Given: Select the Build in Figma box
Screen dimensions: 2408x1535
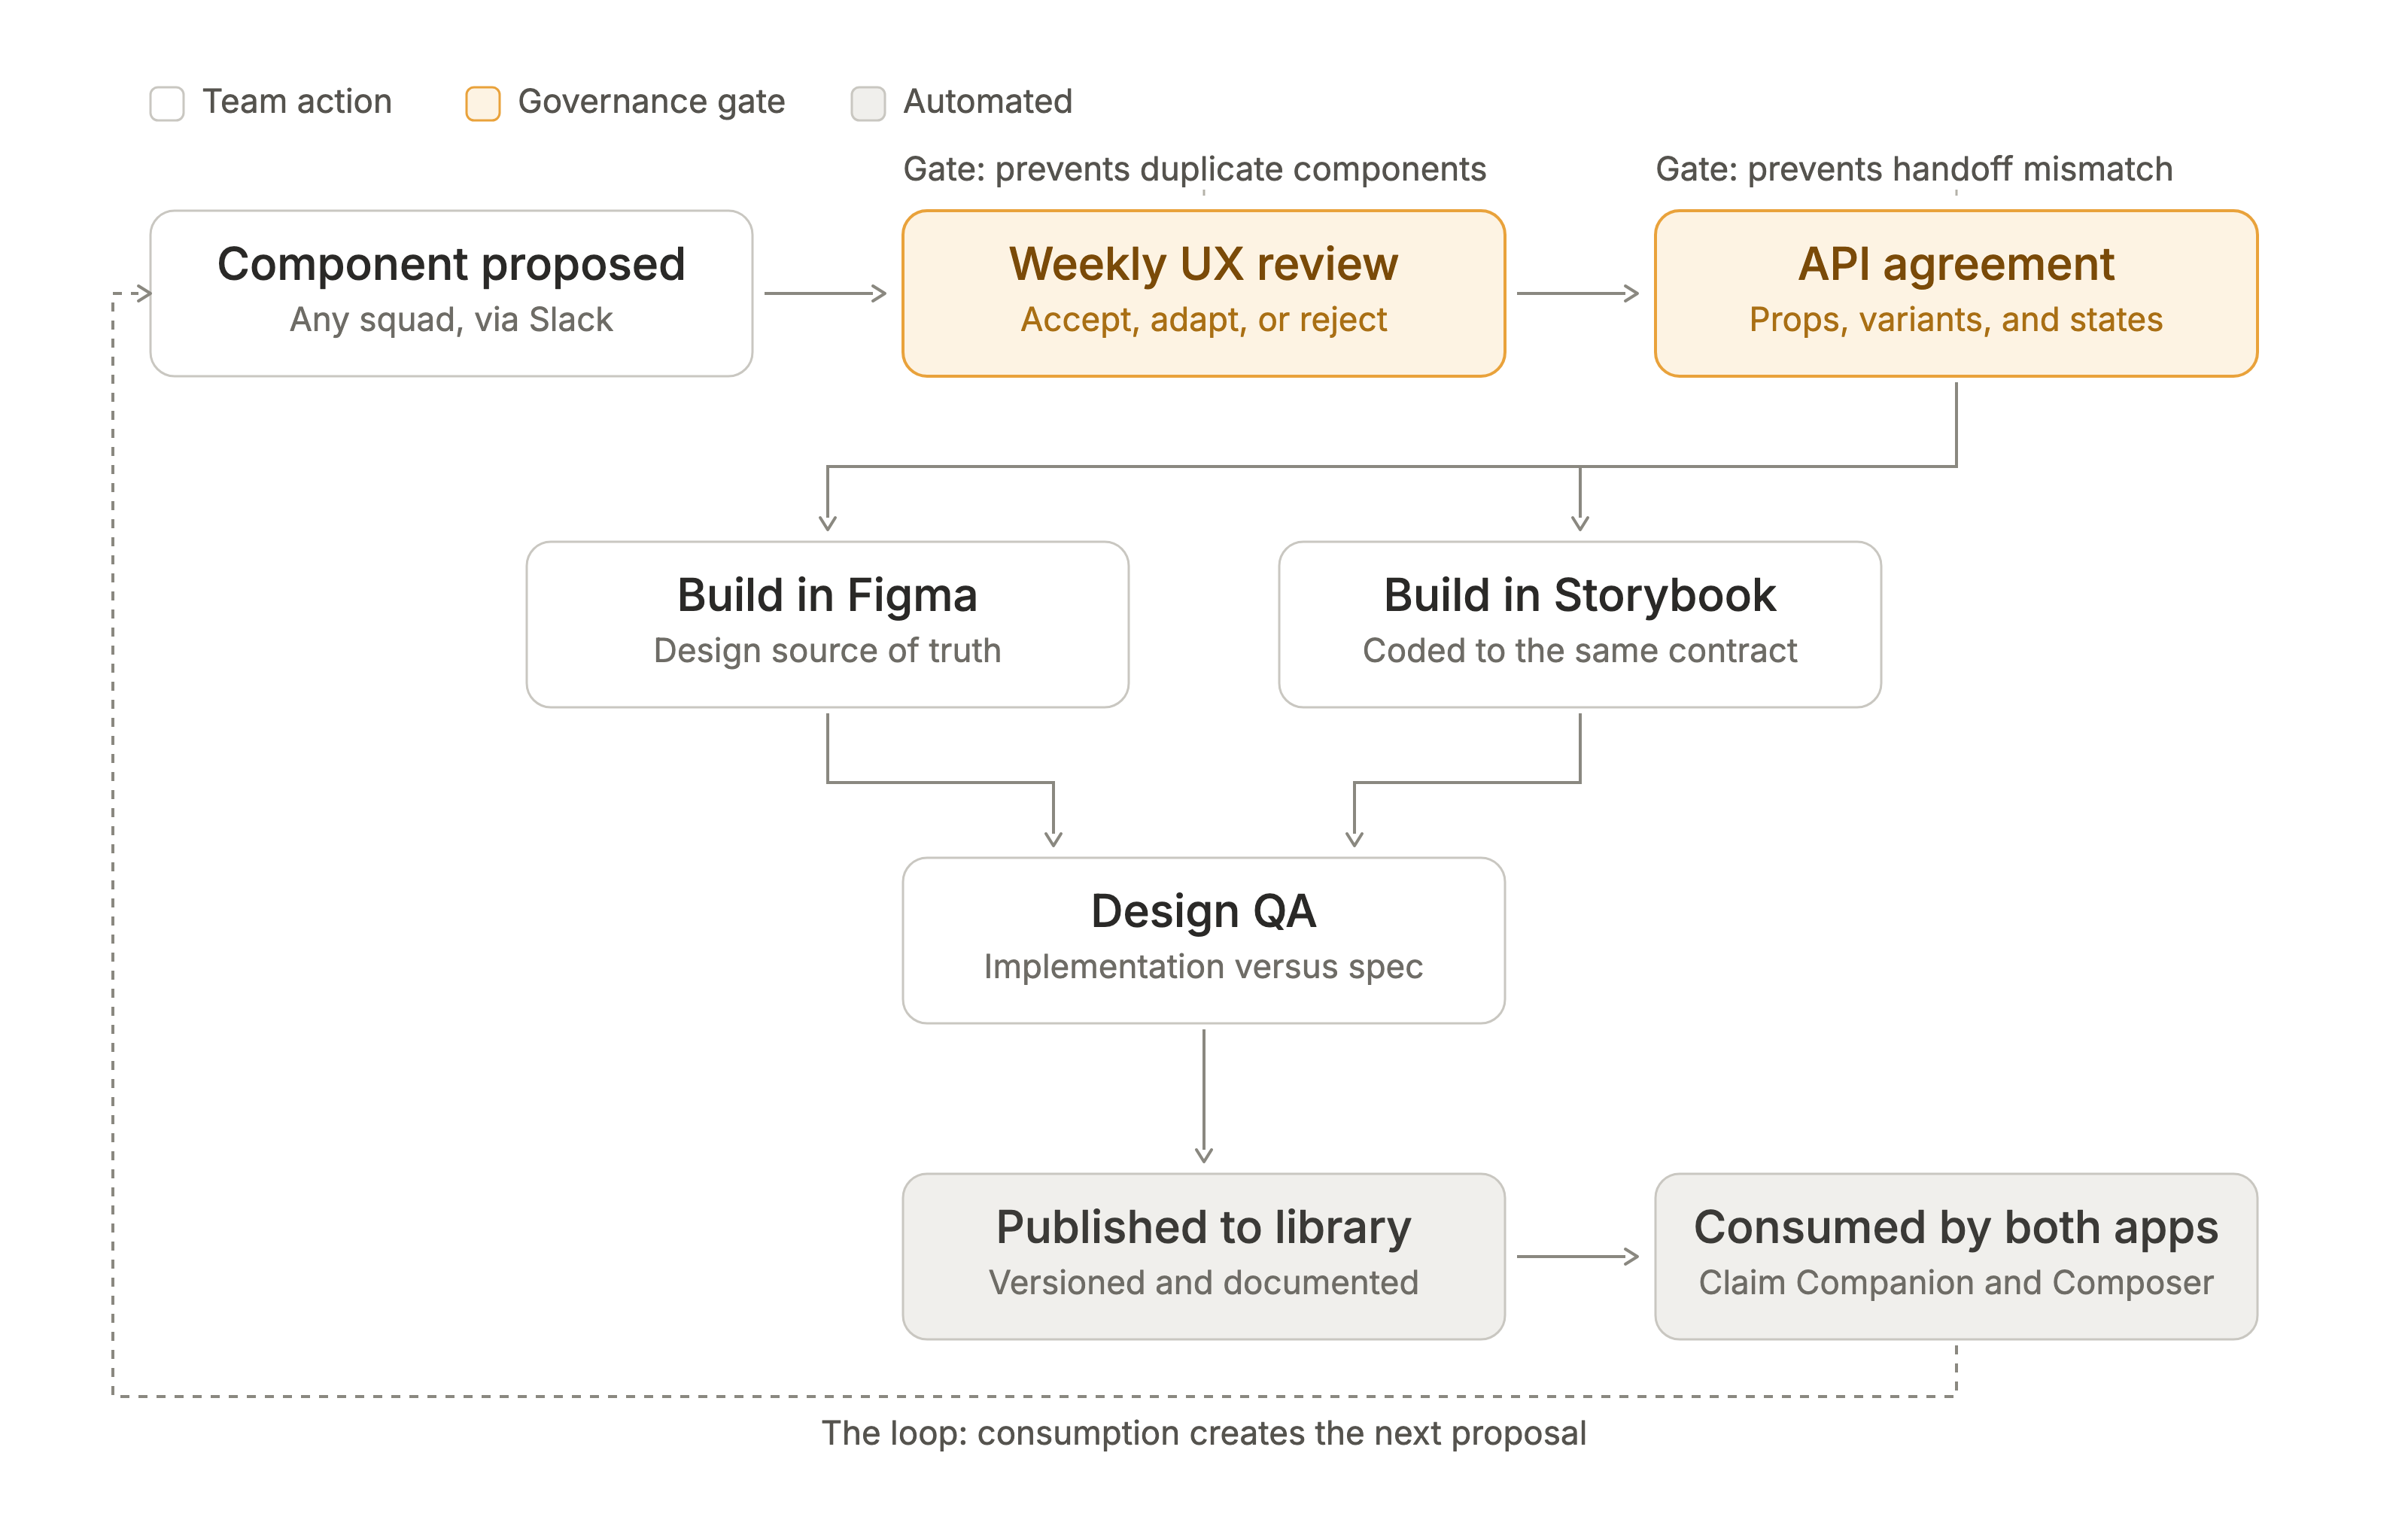Looking at the screenshot, I should pos(828,624).
